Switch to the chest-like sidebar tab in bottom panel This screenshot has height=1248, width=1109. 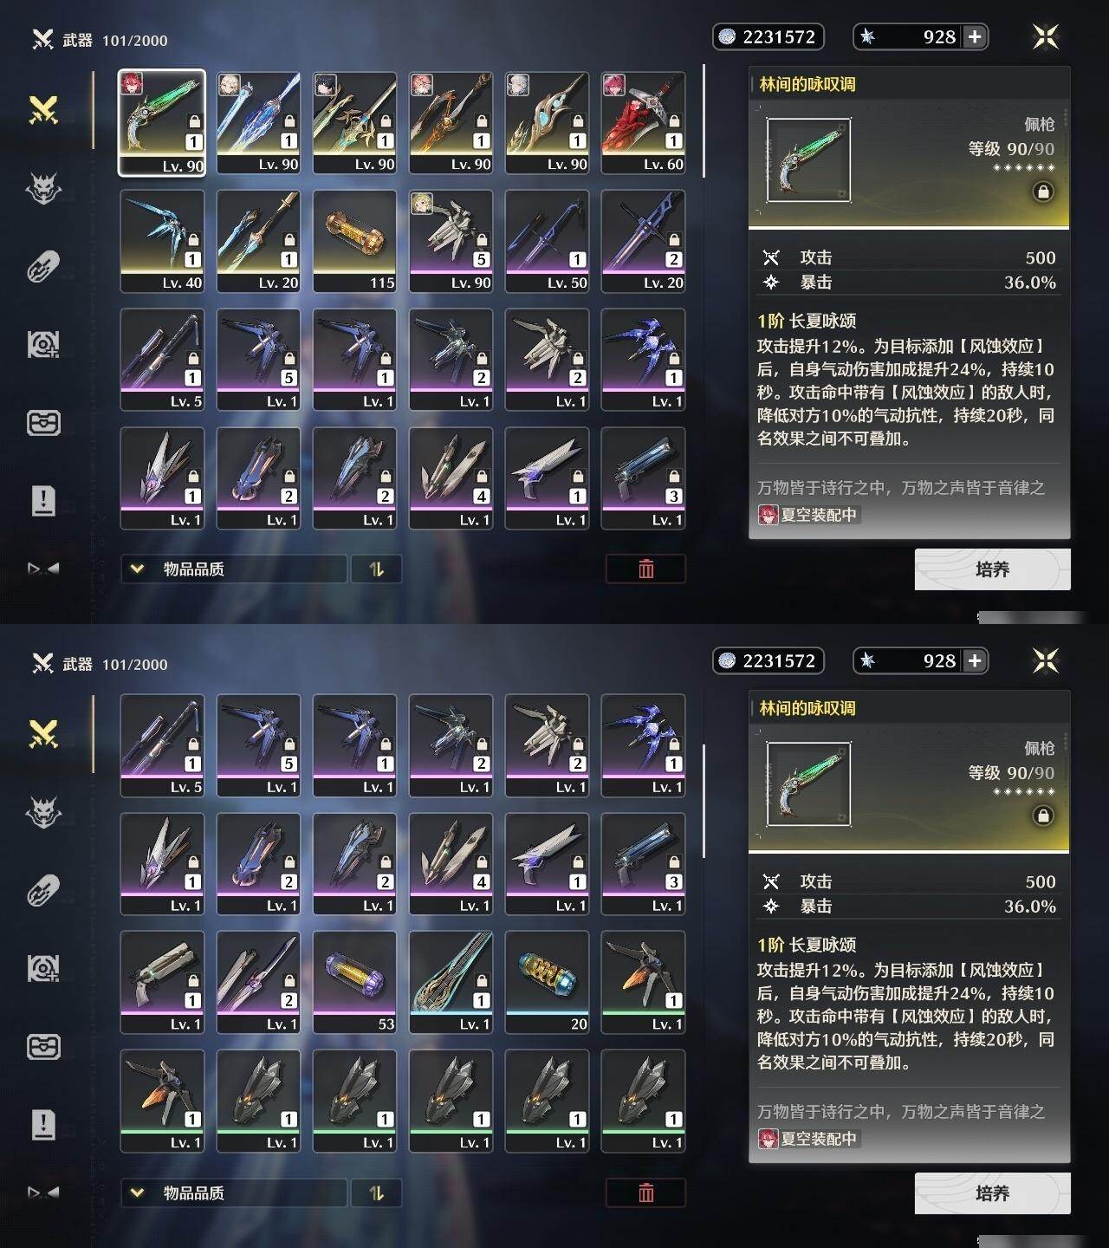(x=43, y=1047)
